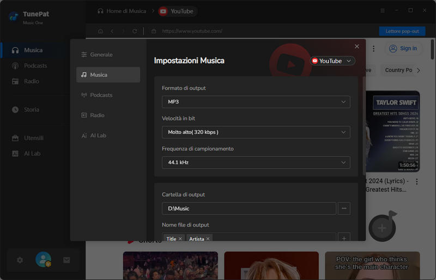
Task: Click the YouTube Sign in button
Action: tap(403, 48)
